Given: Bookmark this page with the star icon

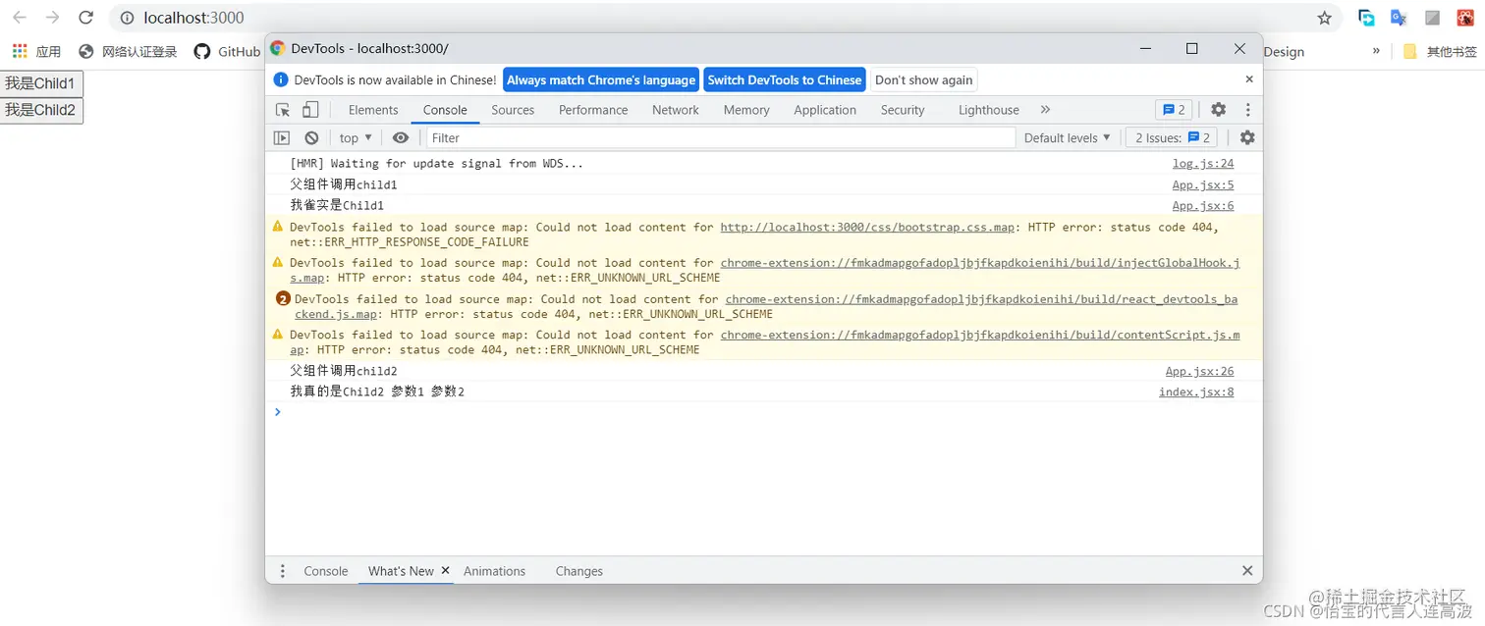Looking at the screenshot, I should click(x=1324, y=18).
